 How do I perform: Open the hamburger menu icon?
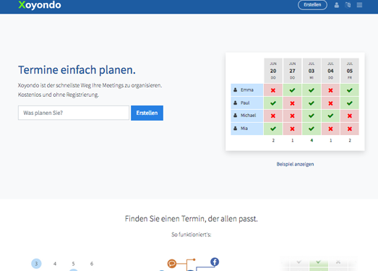click(359, 5)
